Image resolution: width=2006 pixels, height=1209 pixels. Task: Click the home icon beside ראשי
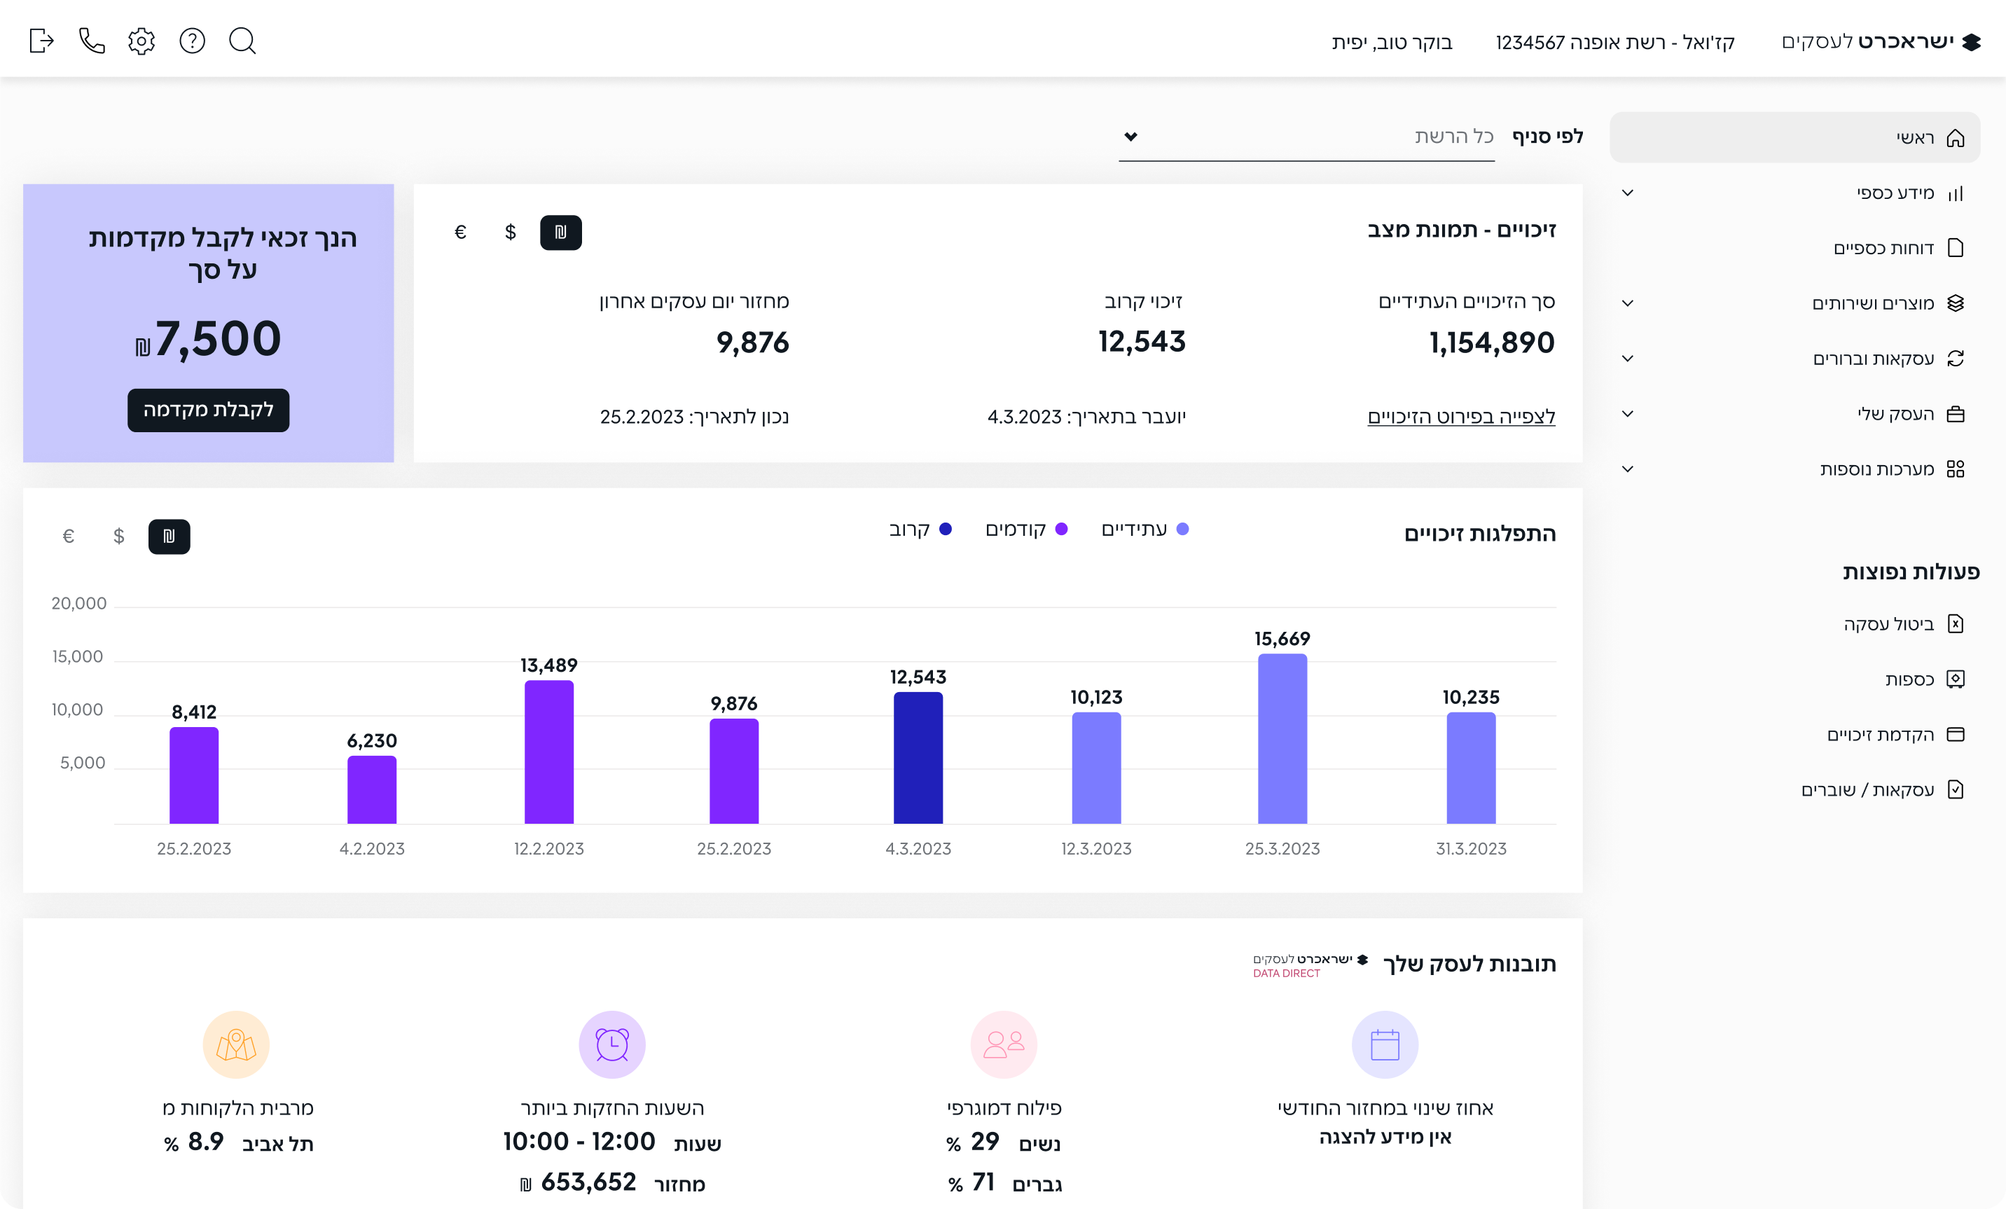pos(1956,137)
